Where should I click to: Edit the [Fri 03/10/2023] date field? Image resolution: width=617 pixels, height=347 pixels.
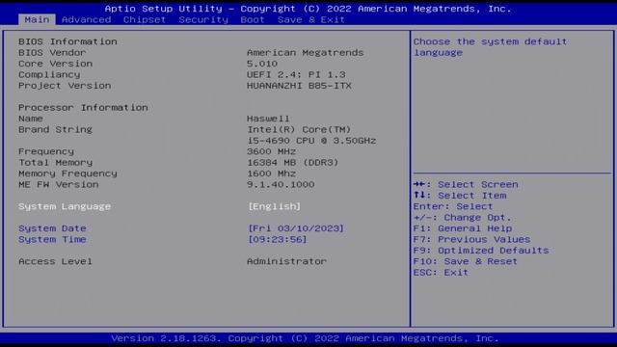[296, 228]
